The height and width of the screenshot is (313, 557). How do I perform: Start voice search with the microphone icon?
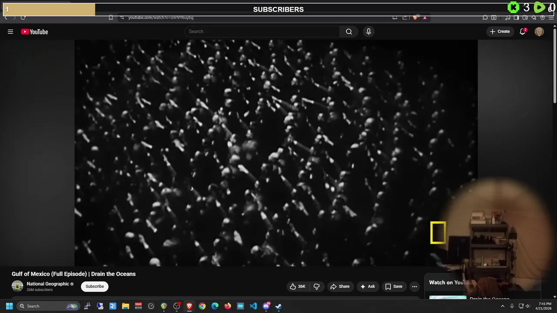tap(369, 31)
